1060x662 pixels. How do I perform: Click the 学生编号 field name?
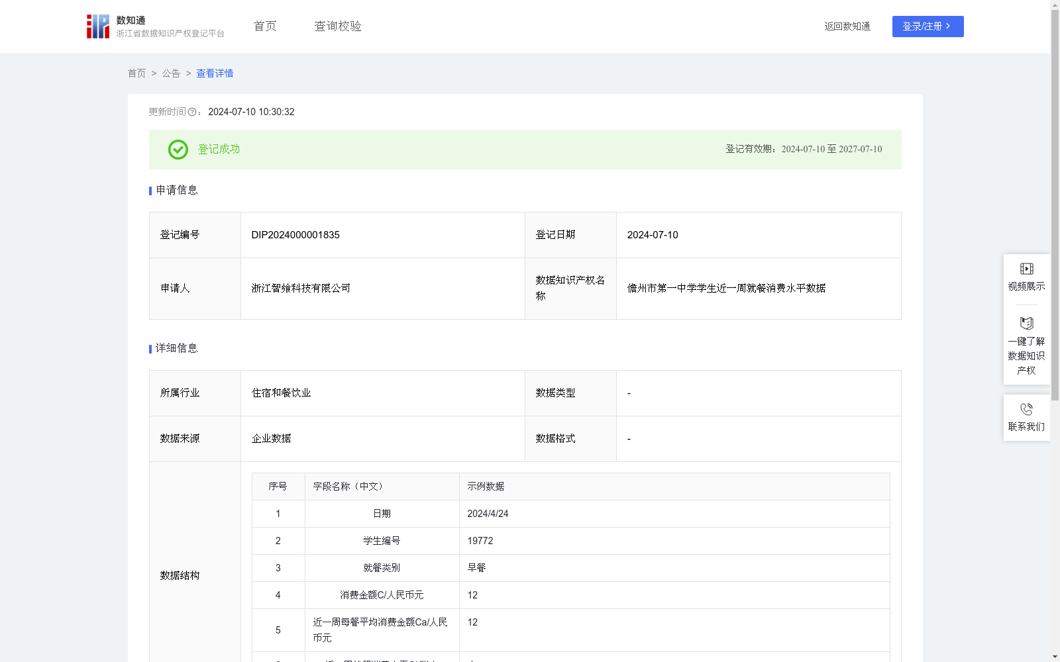click(x=382, y=541)
